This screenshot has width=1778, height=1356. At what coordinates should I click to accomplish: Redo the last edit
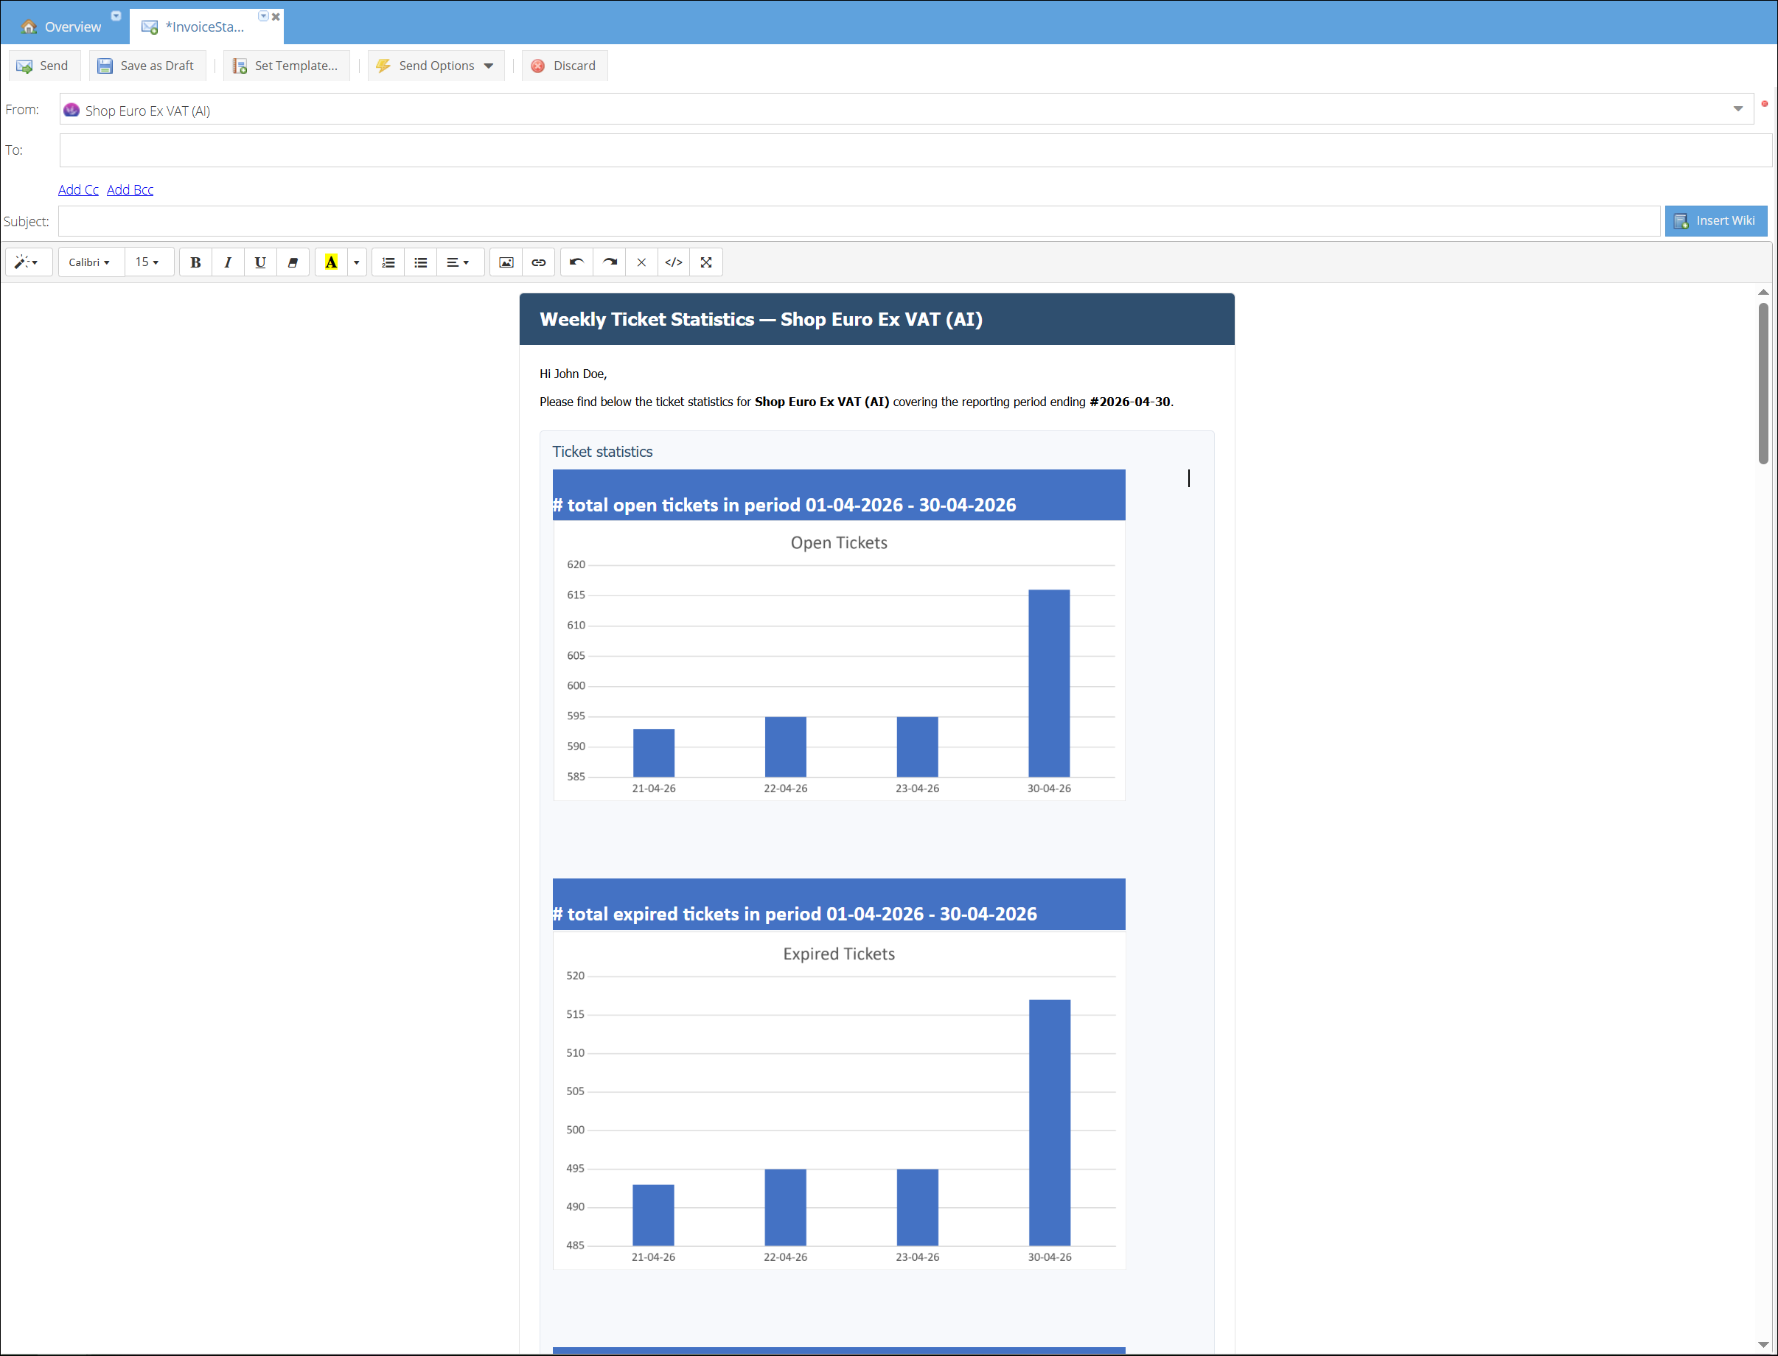click(610, 262)
